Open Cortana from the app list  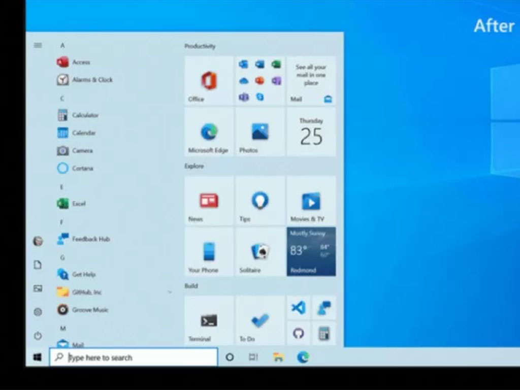click(x=75, y=168)
